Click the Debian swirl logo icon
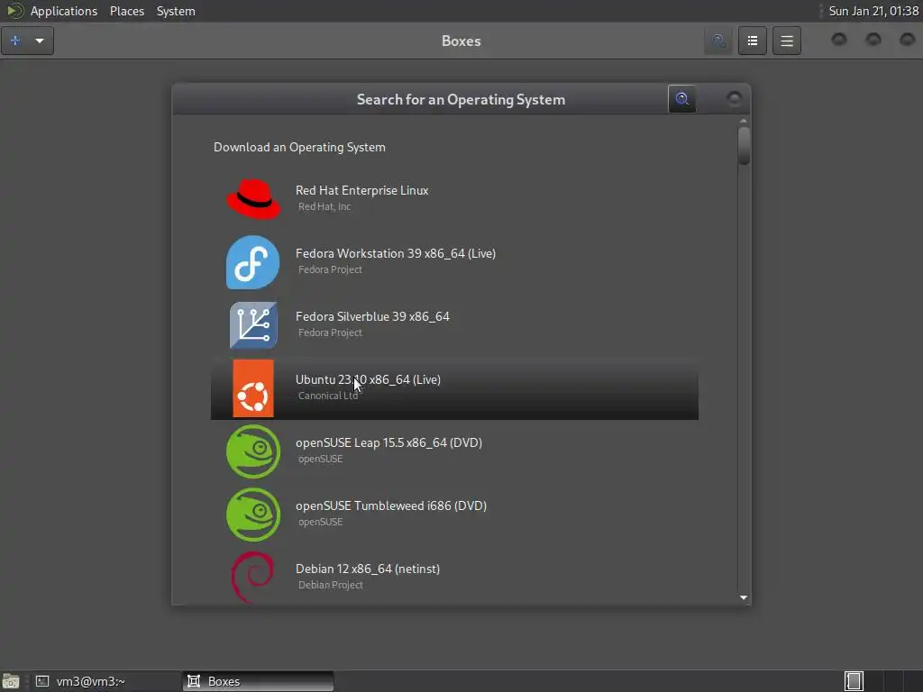Viewport: 923px width, 692px height. [x=253, y=577]
